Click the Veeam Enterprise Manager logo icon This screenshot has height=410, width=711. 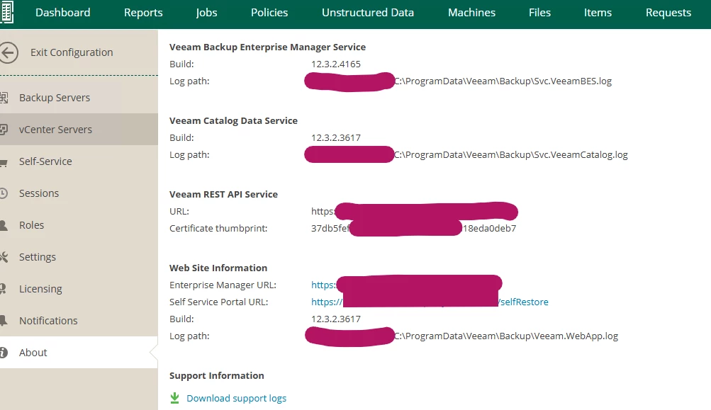click(6, 12)
